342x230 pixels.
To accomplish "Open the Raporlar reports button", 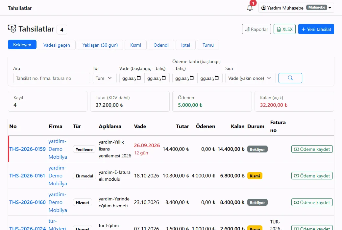I will (256, 29).
